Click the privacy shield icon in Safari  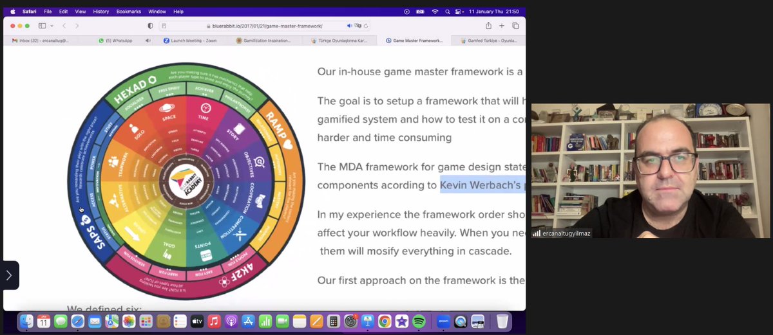(x=150, y=26)
